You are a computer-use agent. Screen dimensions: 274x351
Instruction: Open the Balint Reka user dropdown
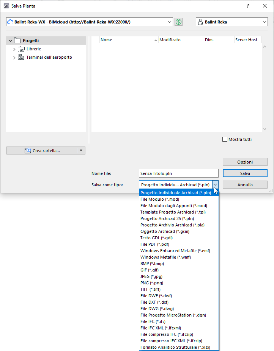pos(265,22)
